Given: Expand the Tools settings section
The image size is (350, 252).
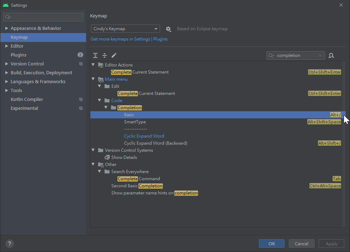Looking at the screenshot, I should point(6,91).
